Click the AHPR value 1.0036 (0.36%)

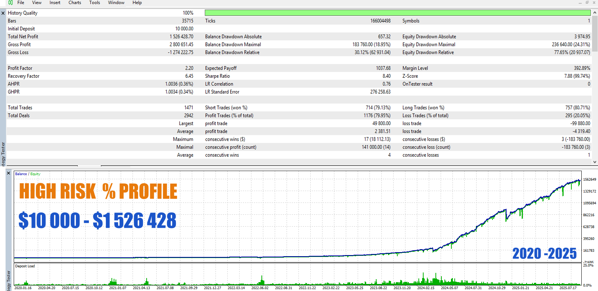tap(179, 84)
